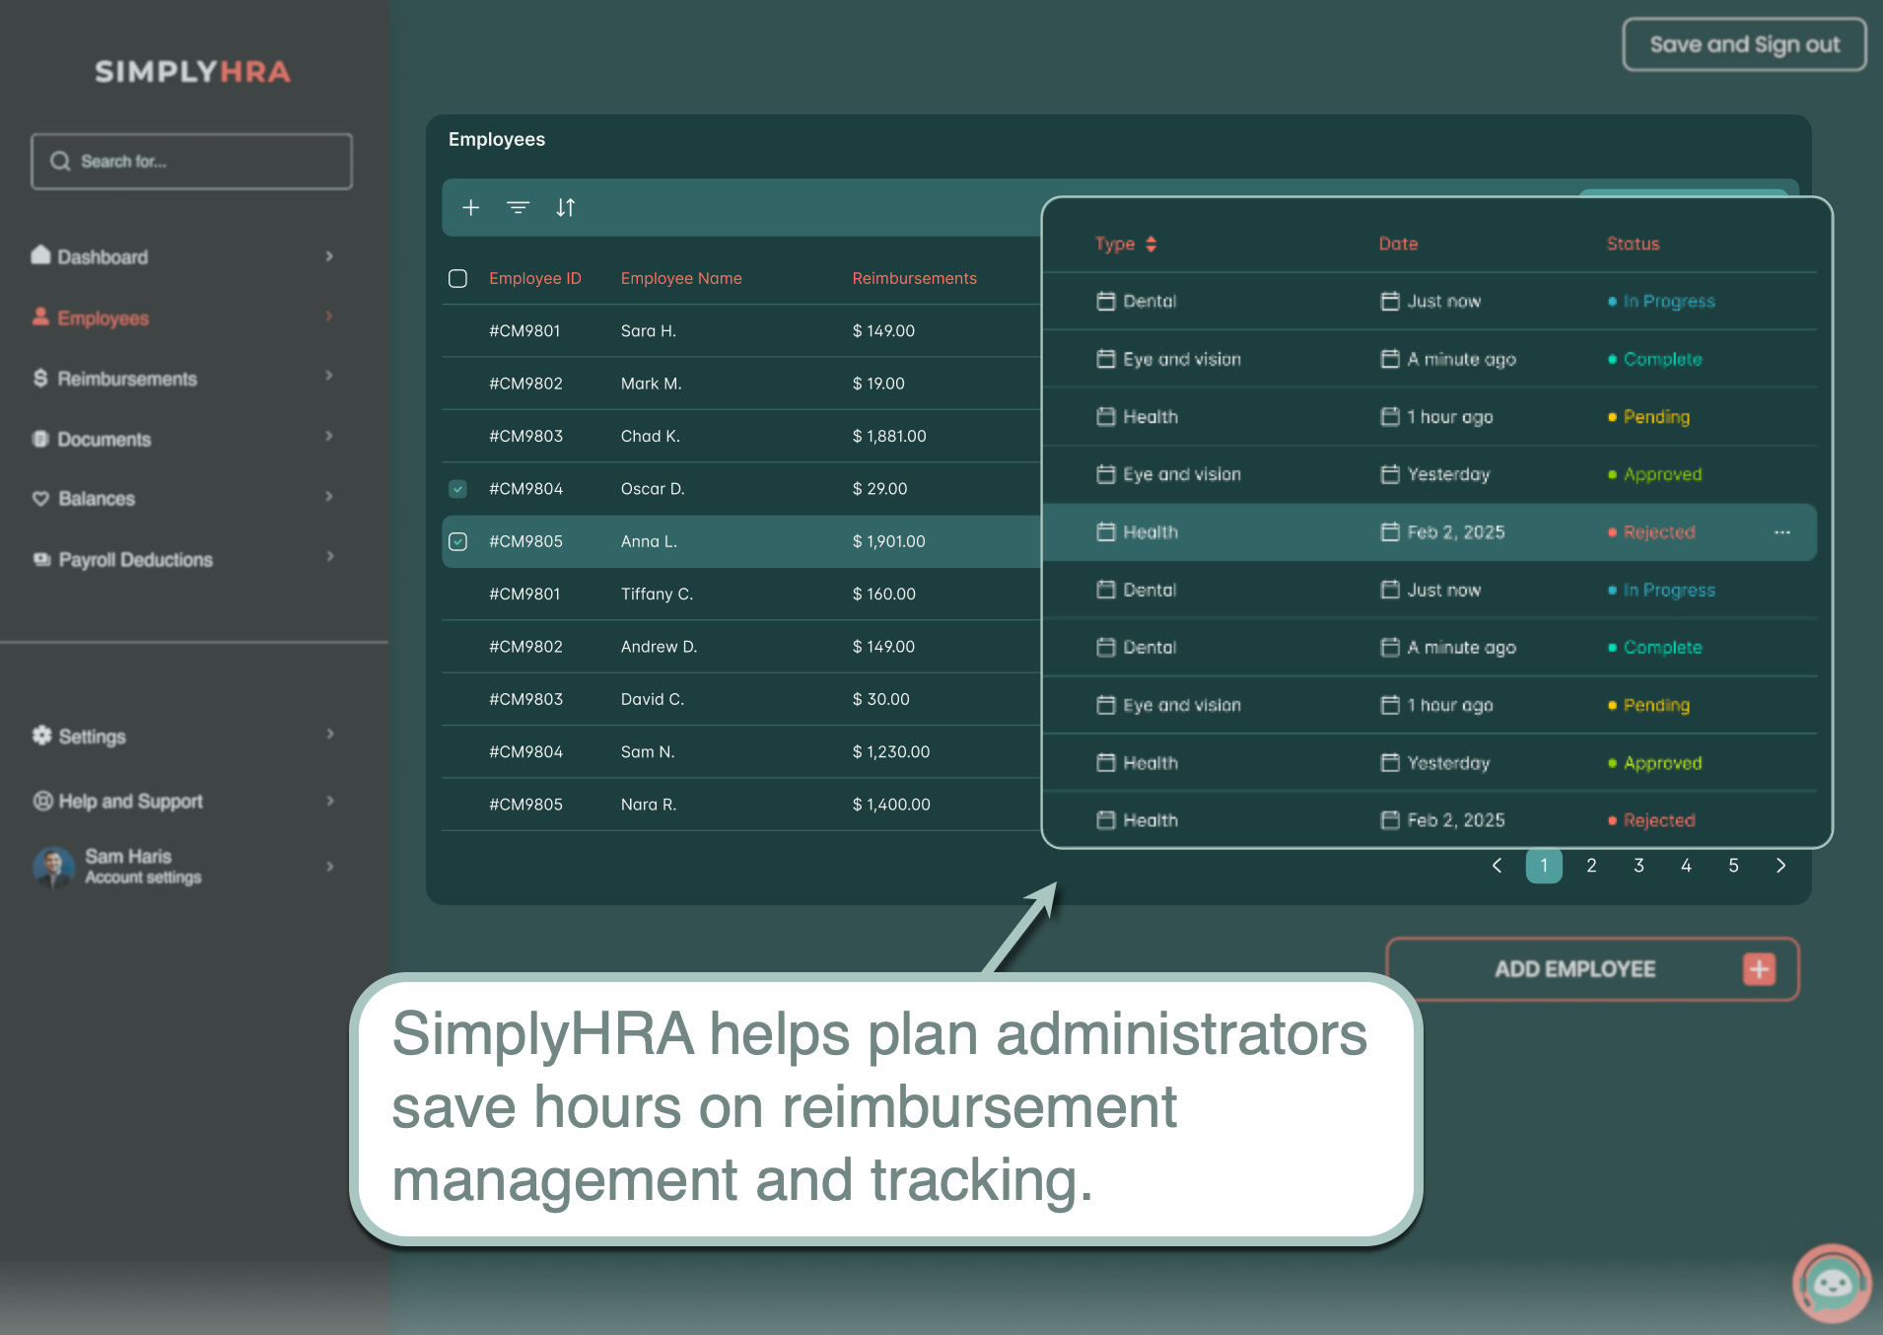The width and height of the screenshot is (1883, 1335).
Task: Open Account settings under Sam Haris
Action: click(143, 878)
